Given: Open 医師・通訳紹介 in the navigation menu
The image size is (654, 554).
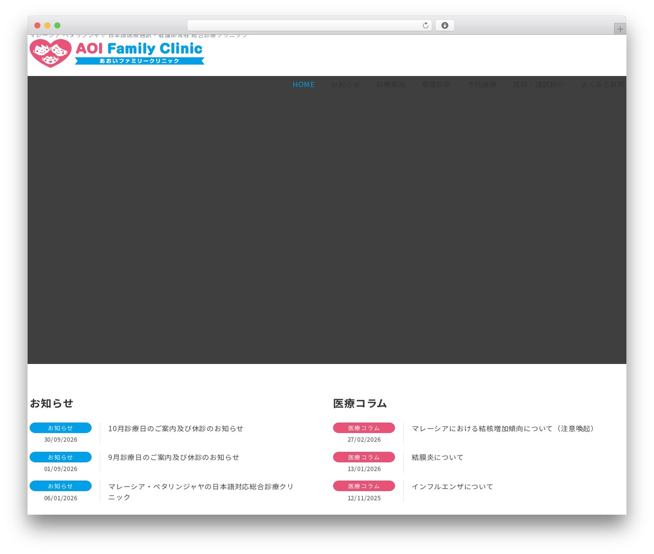Looking at the screenshot, I should pyautogui.click(x=539, y=84).
